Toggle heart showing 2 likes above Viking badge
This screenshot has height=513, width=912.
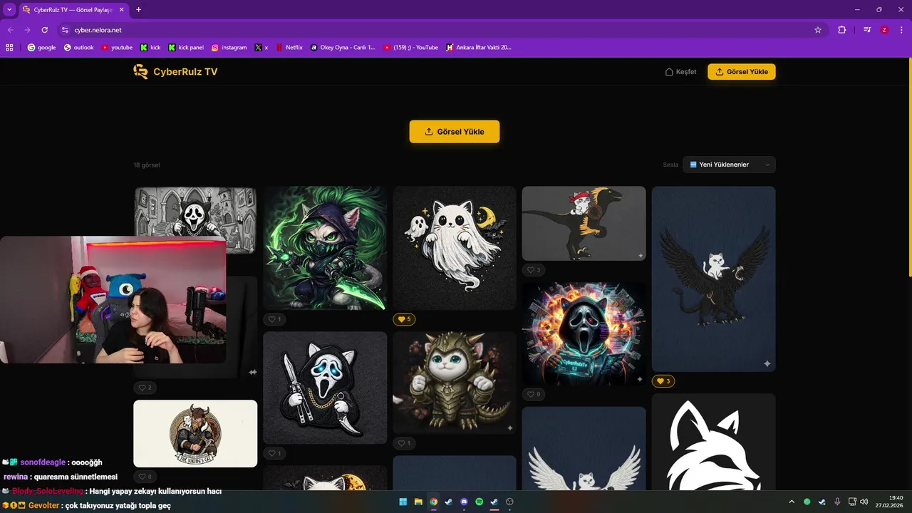[x=145, y=388]
